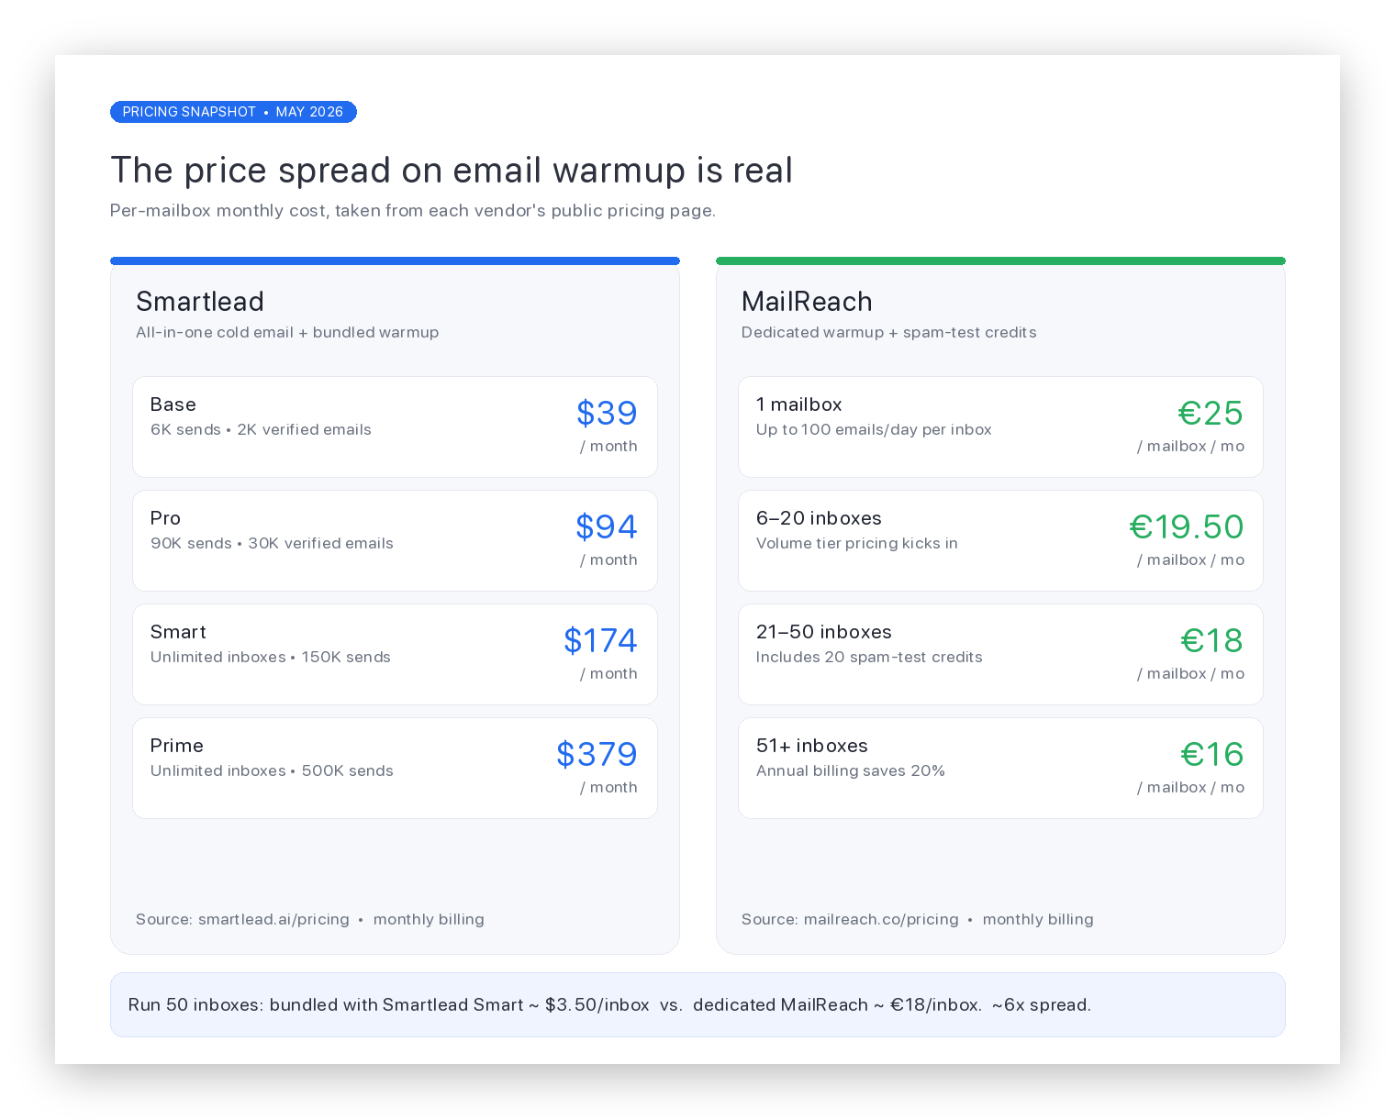Screen dimensions: 1395x1119
Task: Click the $379 price
Action: (597, 754)
